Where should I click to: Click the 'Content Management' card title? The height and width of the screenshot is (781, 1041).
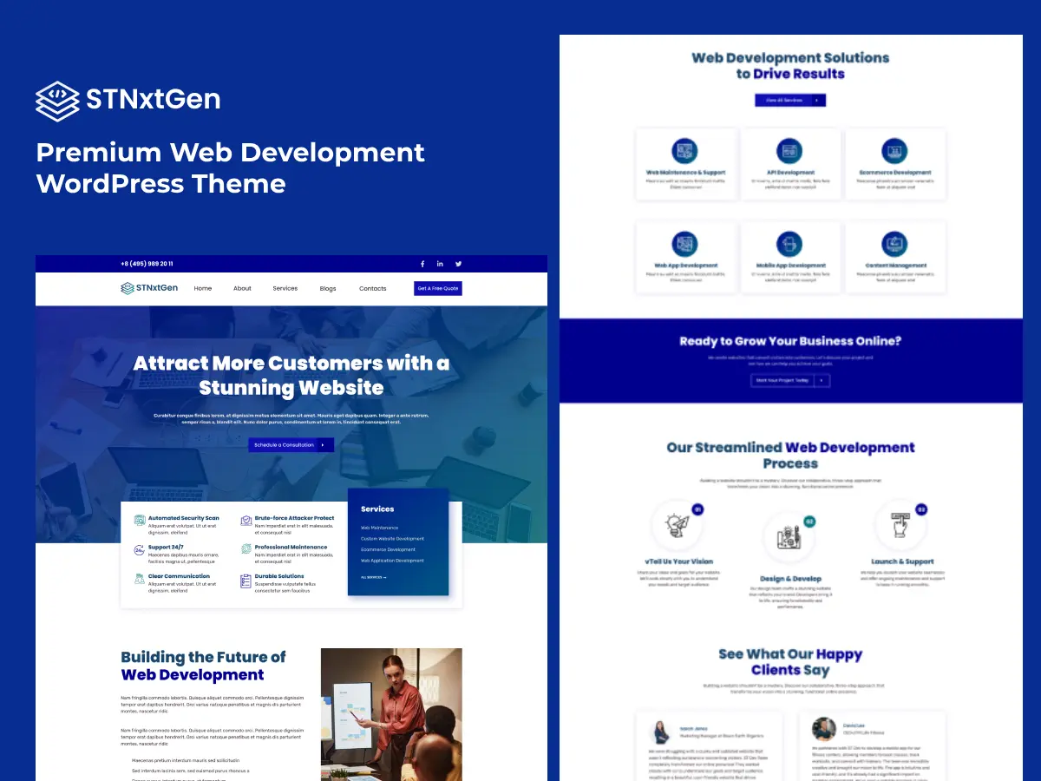point(896,266)
